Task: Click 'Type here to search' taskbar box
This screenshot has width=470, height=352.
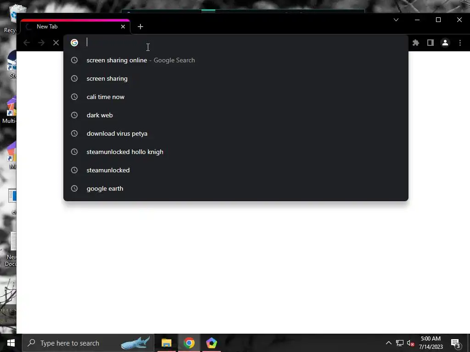Action: (88, 343)
